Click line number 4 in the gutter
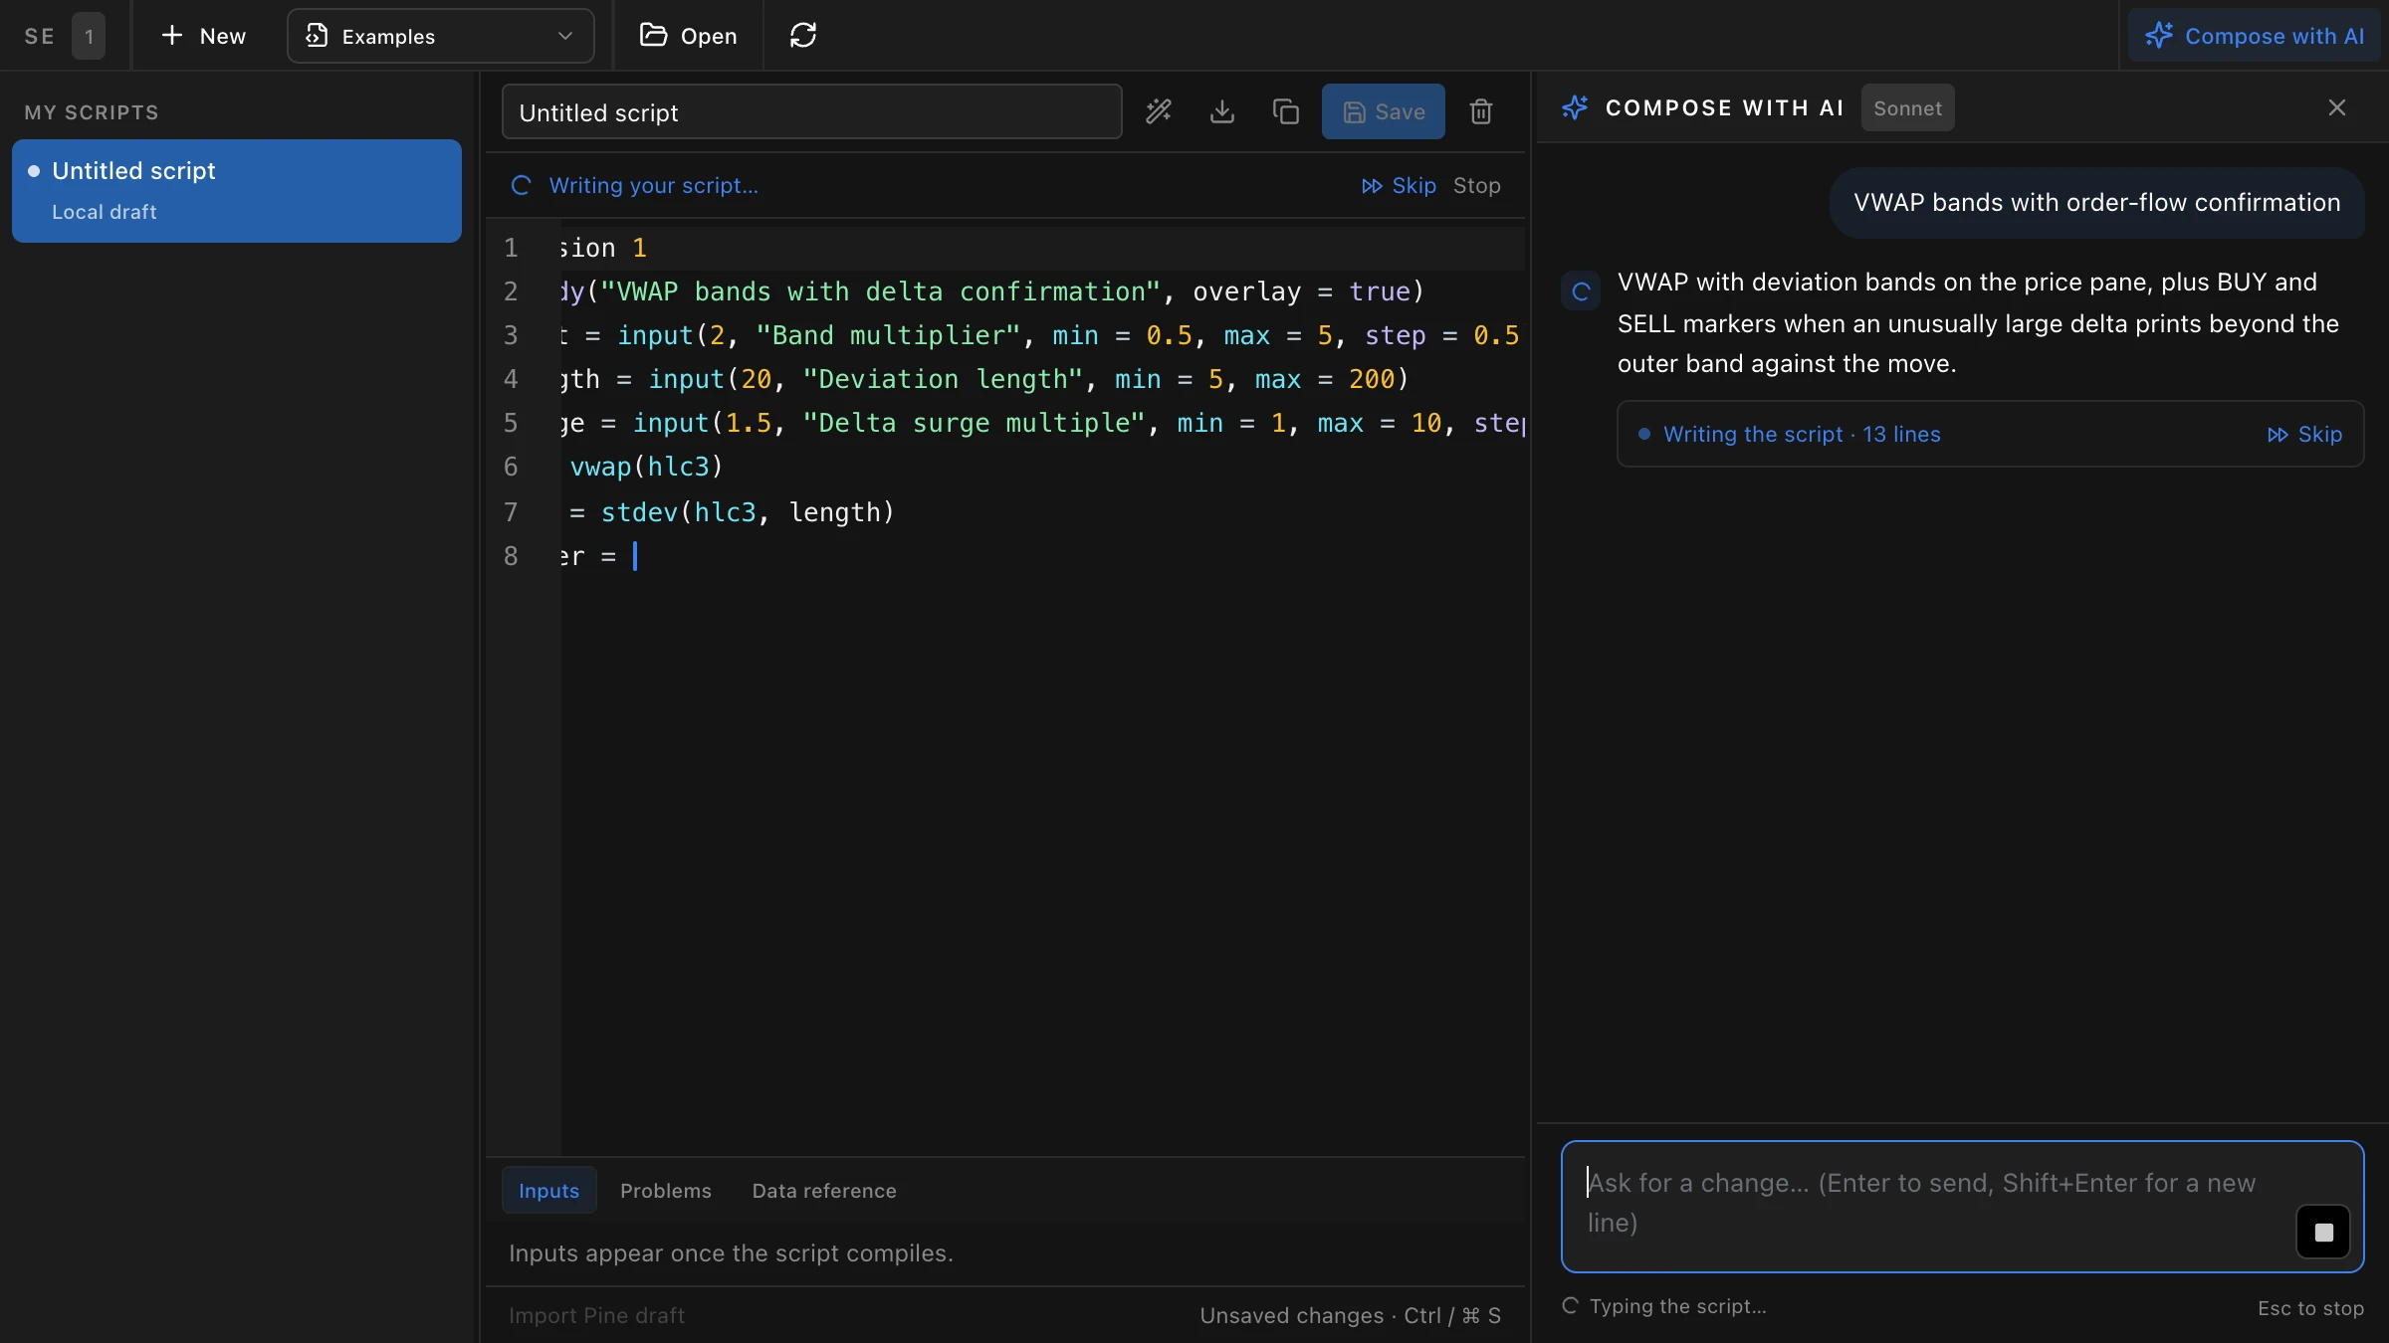2389x1343 pixels. pos(511,379)
